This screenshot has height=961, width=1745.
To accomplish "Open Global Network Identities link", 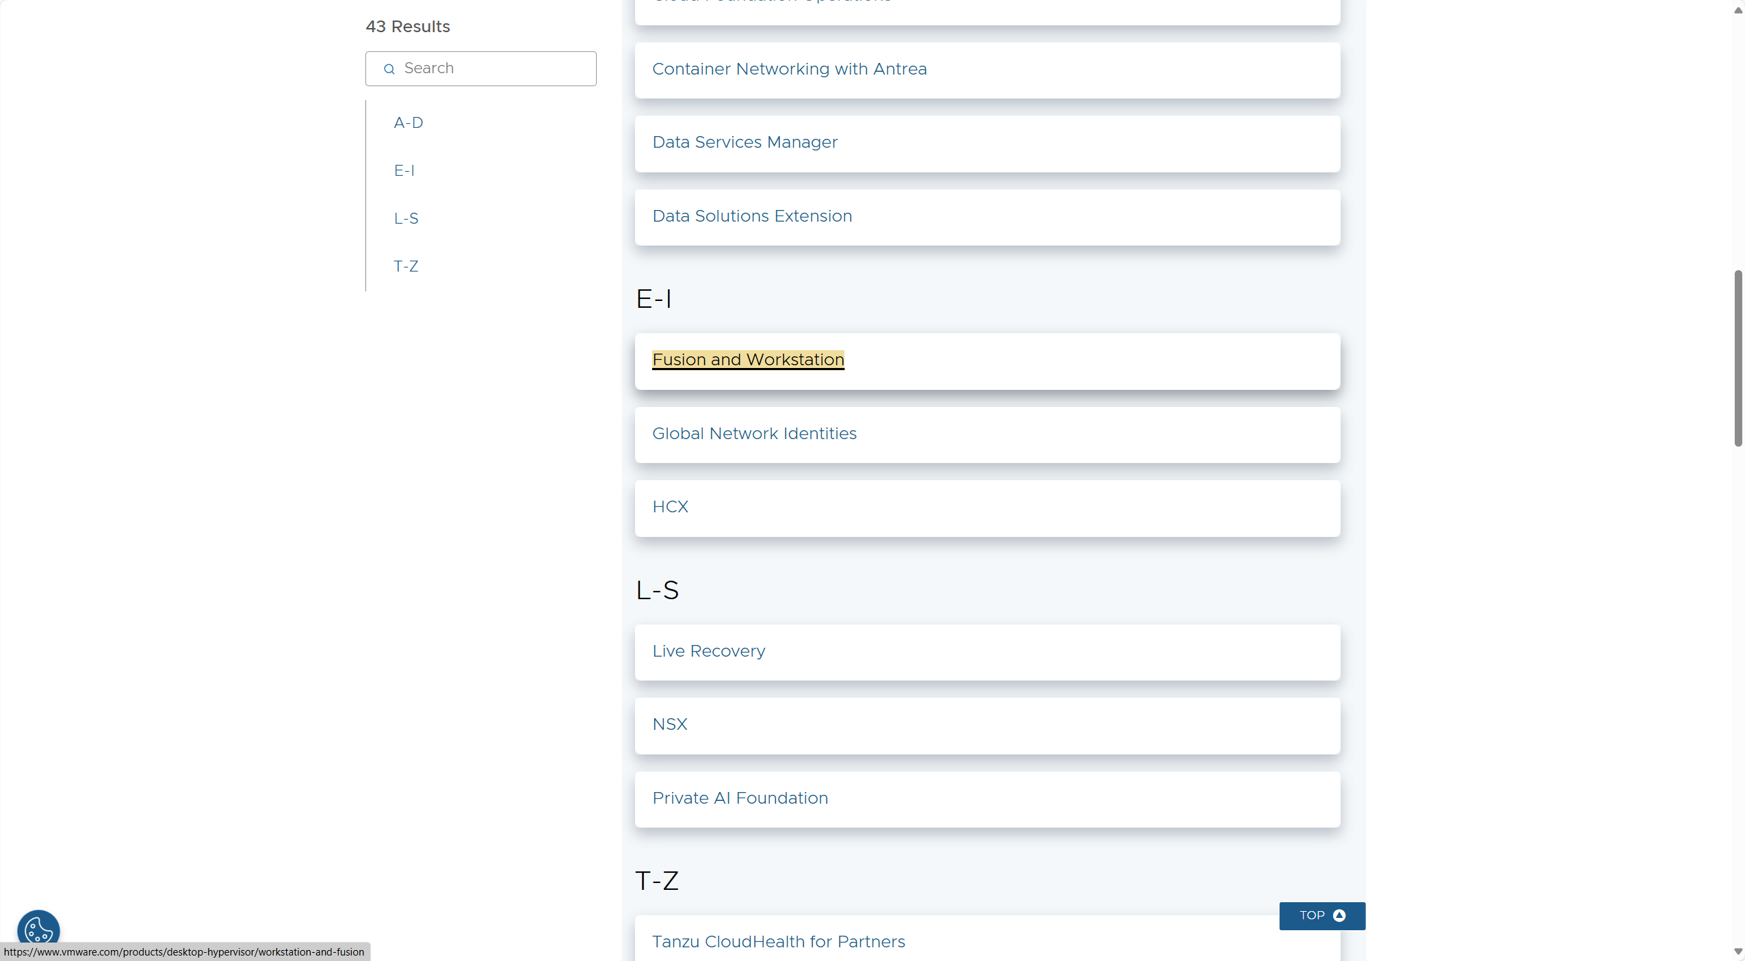I will pyautogui.click(x=754, y=434).
